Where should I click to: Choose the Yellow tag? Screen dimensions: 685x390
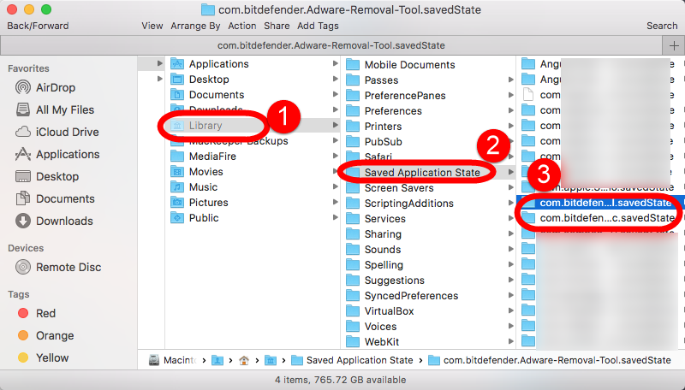click(44, 357)
